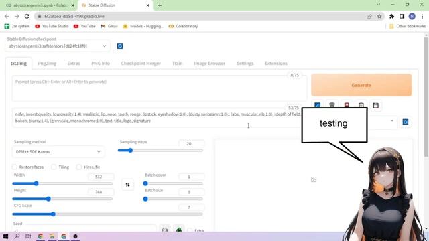Click the Generate button
The image size is (429, 241).
[x=361, y=85]
